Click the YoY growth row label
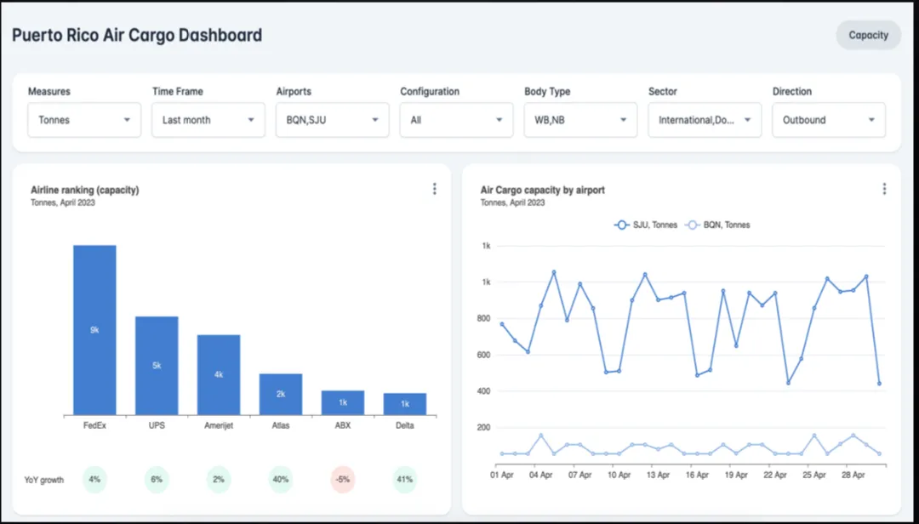919x524 pixels. click(x=44, y=480)
